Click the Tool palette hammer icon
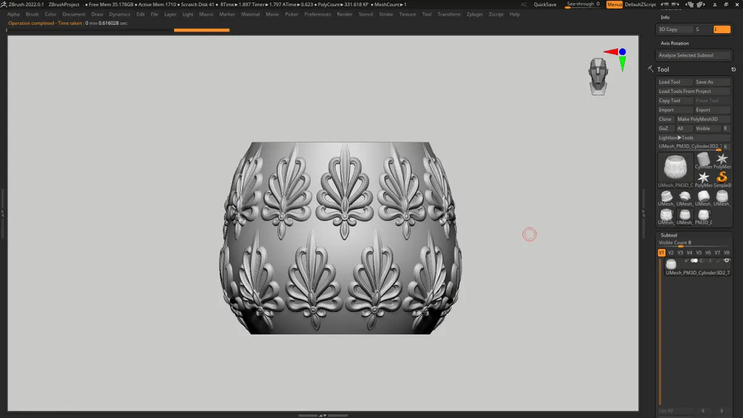This screenshot has width=743, height=418. [x=651, y=69]
